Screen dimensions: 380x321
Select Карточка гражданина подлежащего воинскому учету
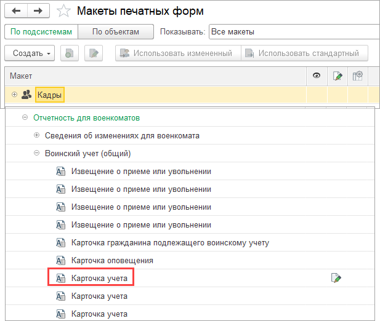(x=170, y=243)
